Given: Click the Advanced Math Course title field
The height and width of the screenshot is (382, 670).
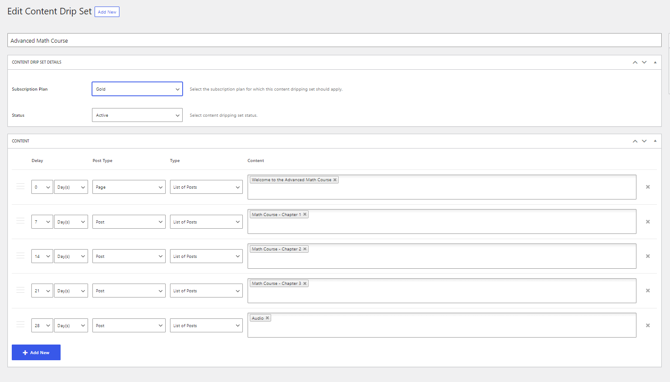Looking at the screenshot, I should click(x=334, y=40).
